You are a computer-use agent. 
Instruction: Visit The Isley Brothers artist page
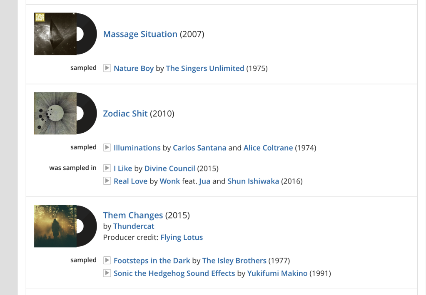coord(234,261)
